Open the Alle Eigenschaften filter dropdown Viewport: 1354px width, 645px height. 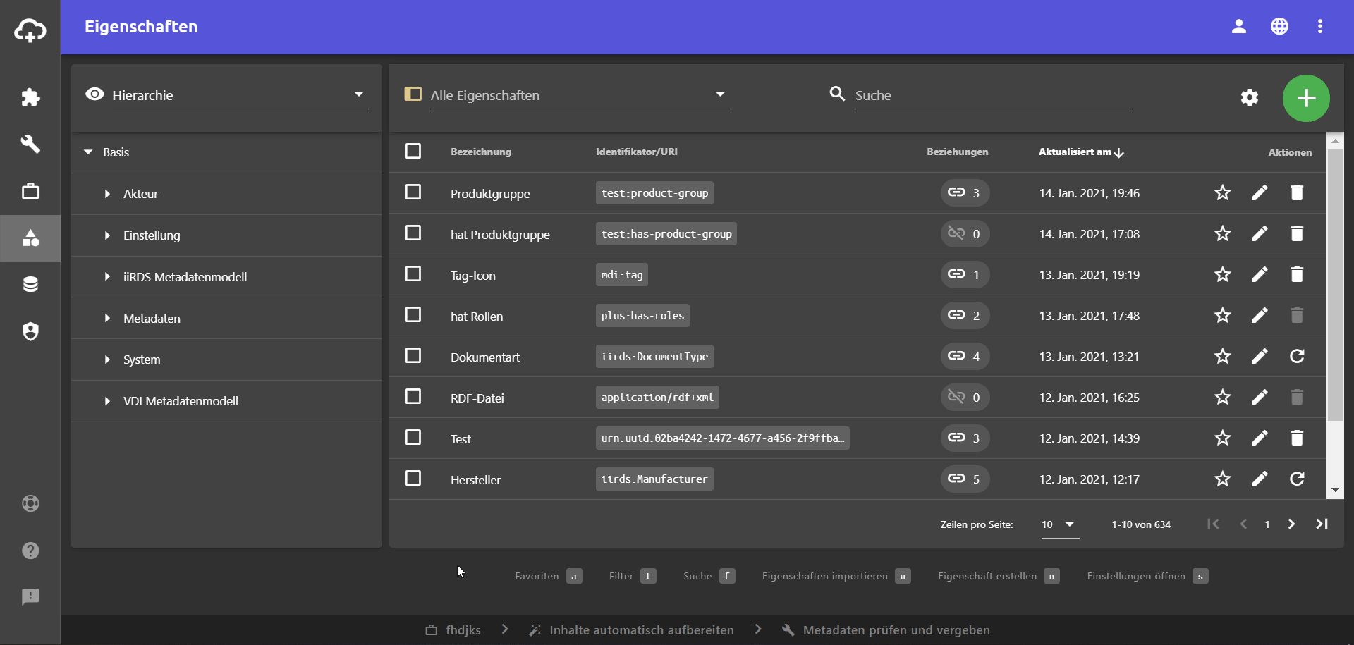pyautogui.click(x=580, y=95)
